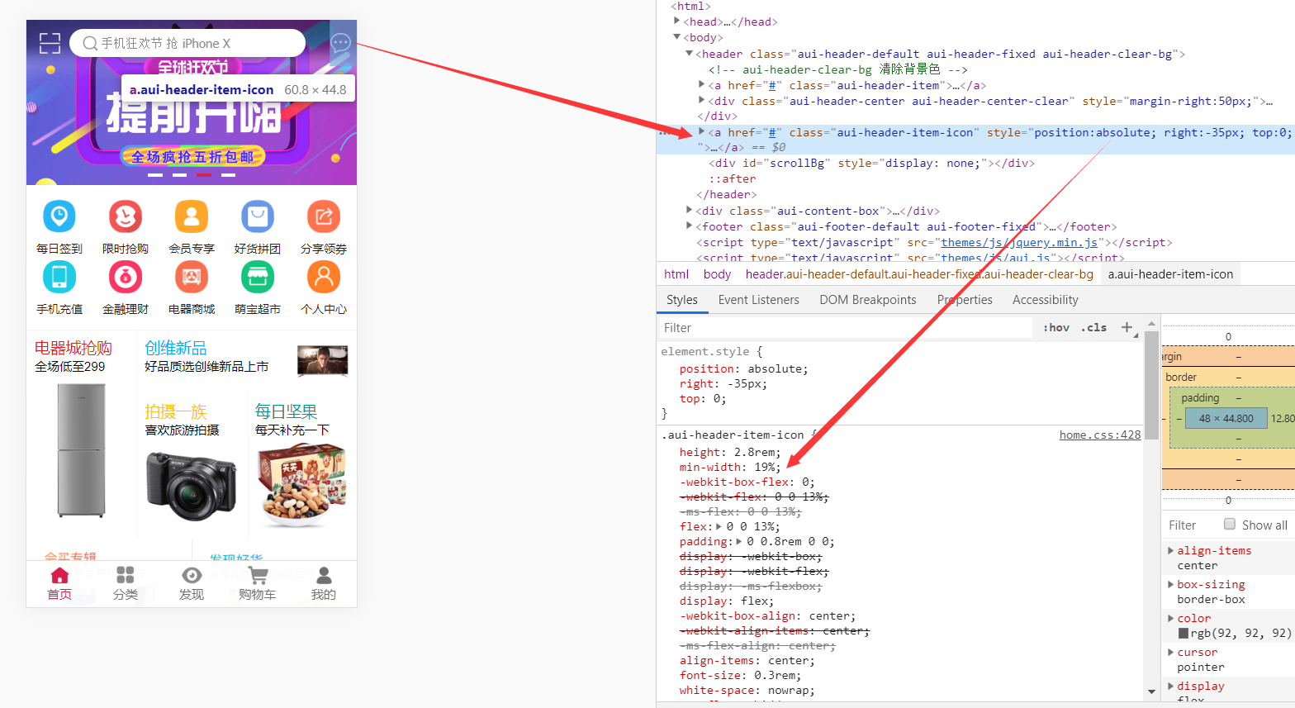Select header.aui-header-default breadcrumb item

click(919, 274)
